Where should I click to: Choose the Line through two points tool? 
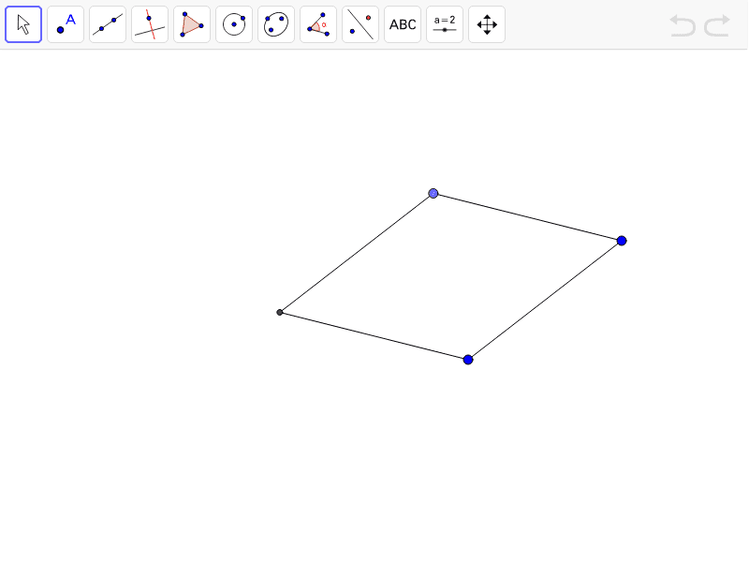coord(108,24)
